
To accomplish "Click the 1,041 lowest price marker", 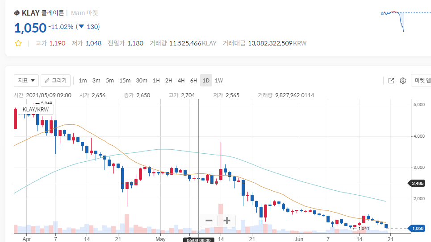I will click(x=361, y=228).
